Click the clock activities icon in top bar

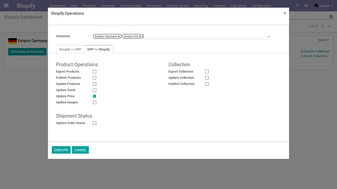tap(297, 5)
